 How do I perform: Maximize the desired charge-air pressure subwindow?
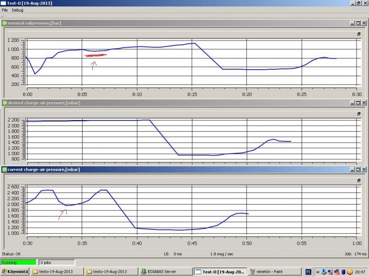(x=358, y=102)
